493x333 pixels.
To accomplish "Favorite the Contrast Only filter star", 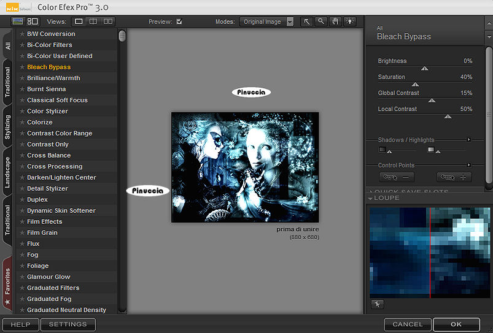I will [x=22, y=144].
